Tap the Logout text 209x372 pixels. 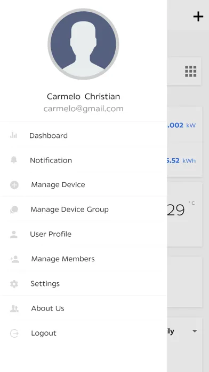pos(44,333)
